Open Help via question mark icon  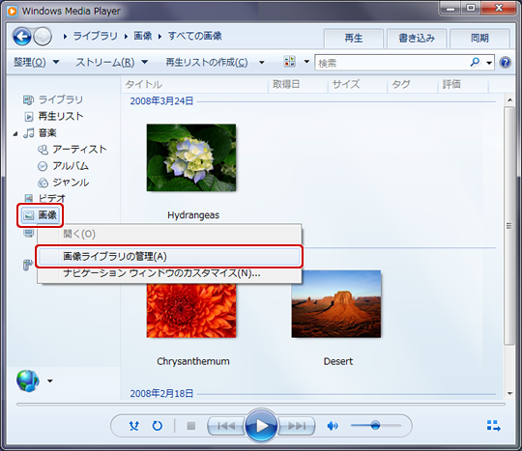coord(505,62)
